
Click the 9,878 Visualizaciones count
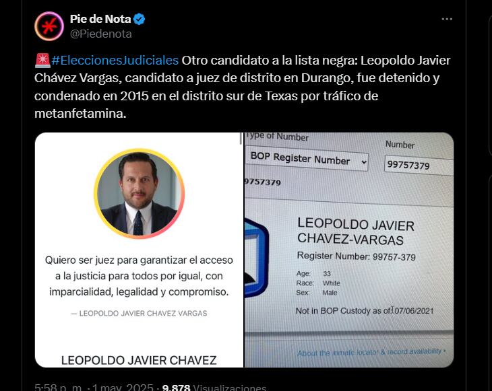click(214, 387)
